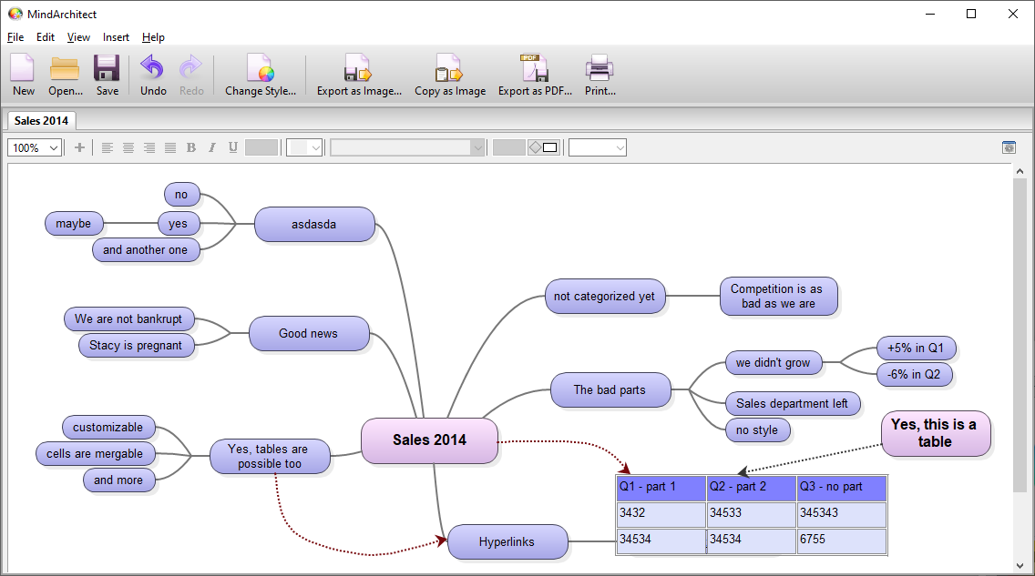
Task: Select the Sales 2014 tab
Action: (x=41, y=120)
